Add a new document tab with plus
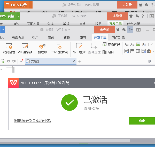Image resolution: width=155 pixels, height=147 pixels. coord(80,61)
